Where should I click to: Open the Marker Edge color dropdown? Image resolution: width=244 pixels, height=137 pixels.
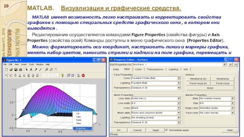[x=233, y=108]
